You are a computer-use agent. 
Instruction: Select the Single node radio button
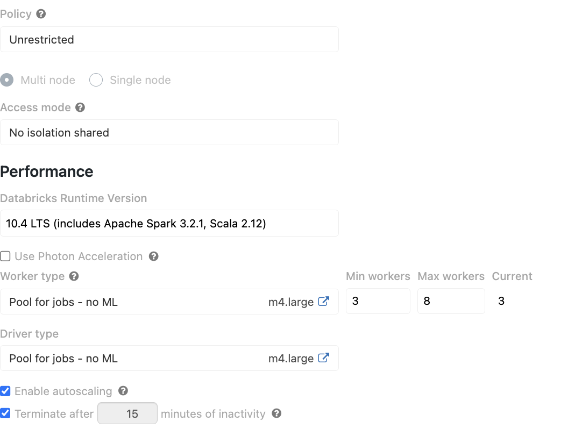coord(96,80)
